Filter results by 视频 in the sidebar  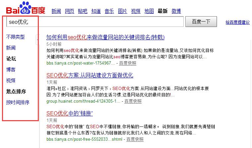11,80
